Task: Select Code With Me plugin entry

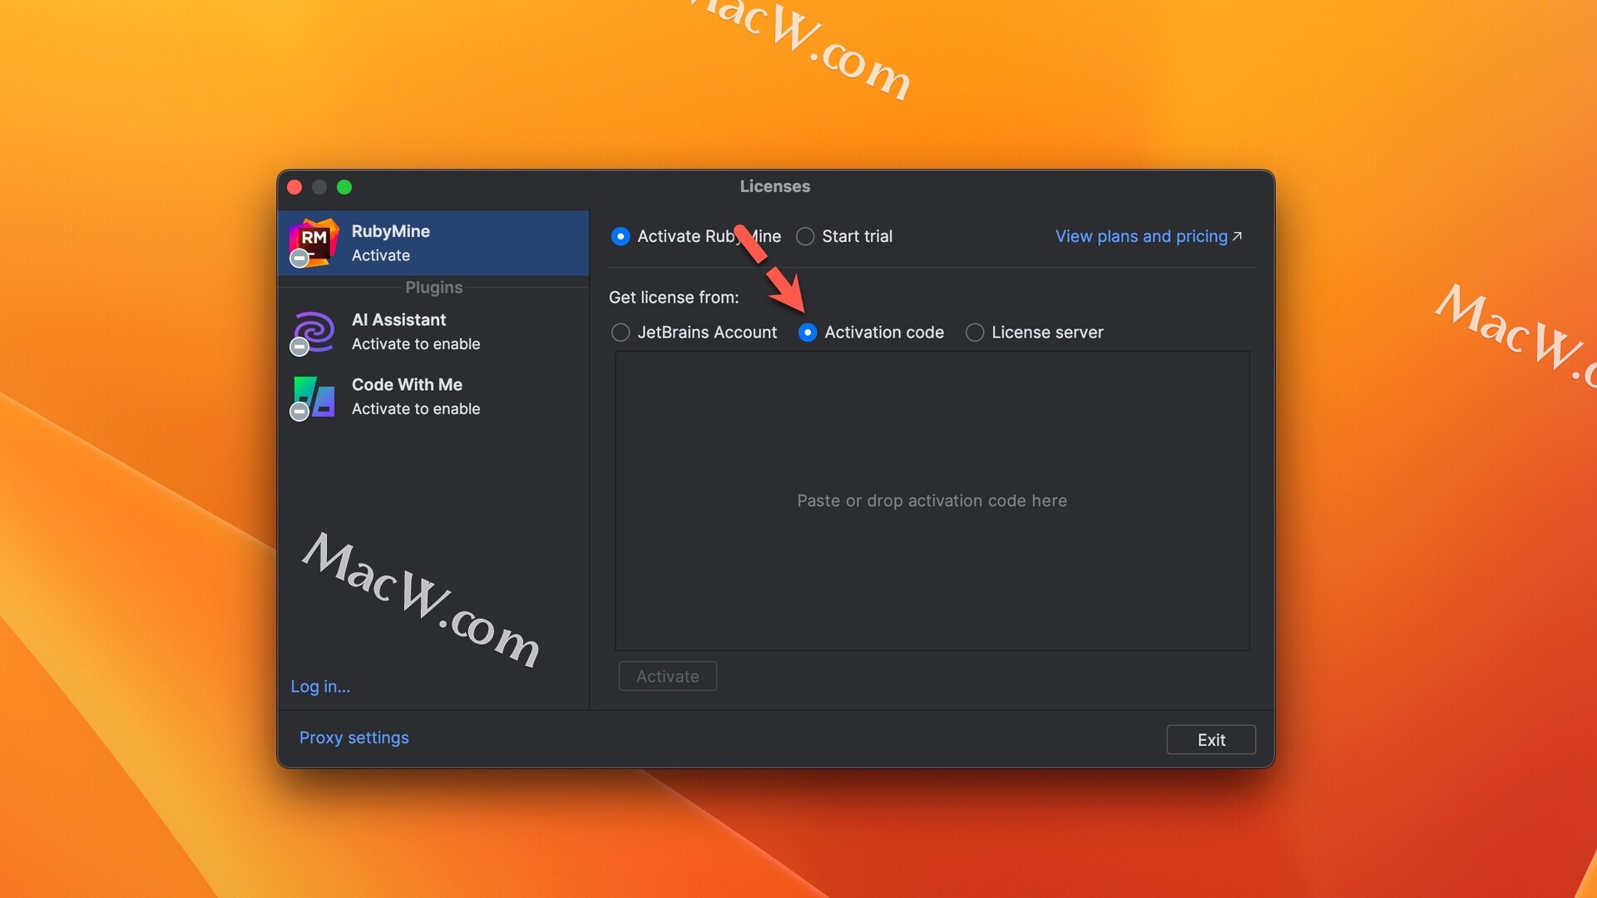Action: (433, 397)
